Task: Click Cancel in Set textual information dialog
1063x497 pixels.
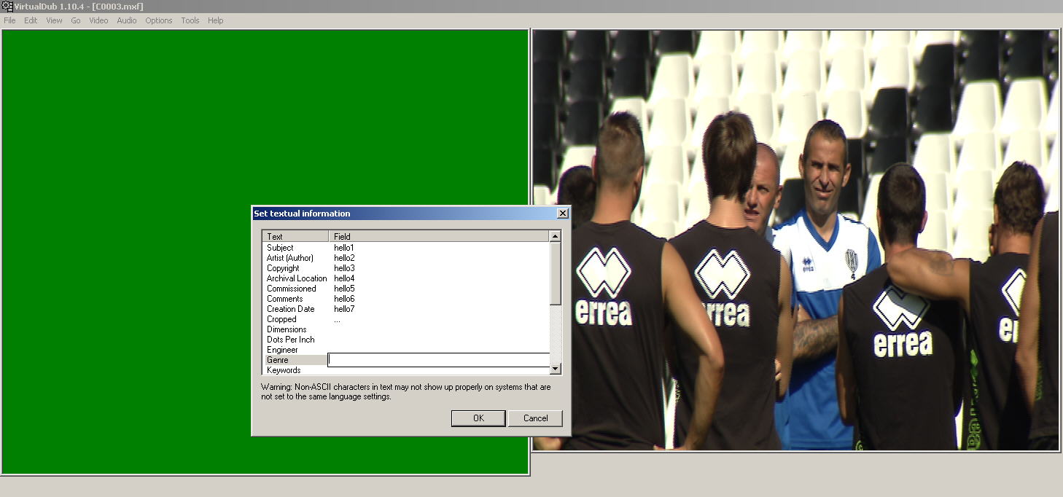Action: pos(536,418)
